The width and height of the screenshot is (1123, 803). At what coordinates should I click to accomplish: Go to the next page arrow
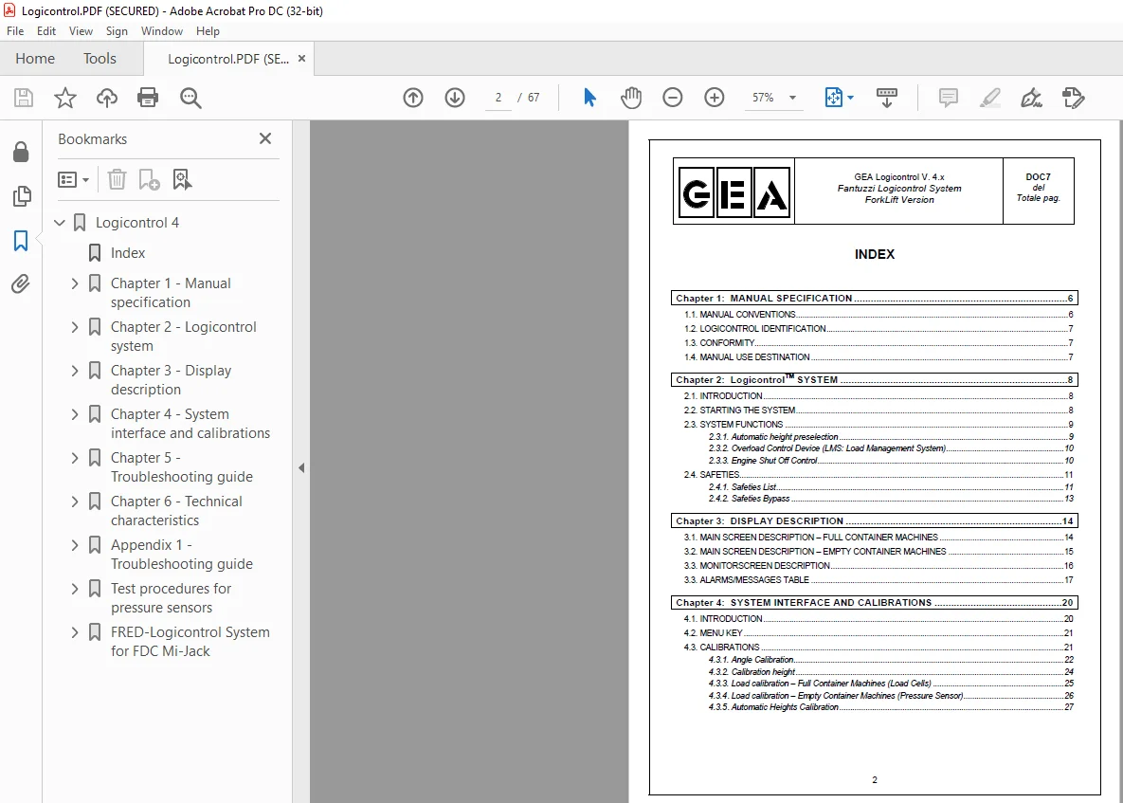[455, 98]
